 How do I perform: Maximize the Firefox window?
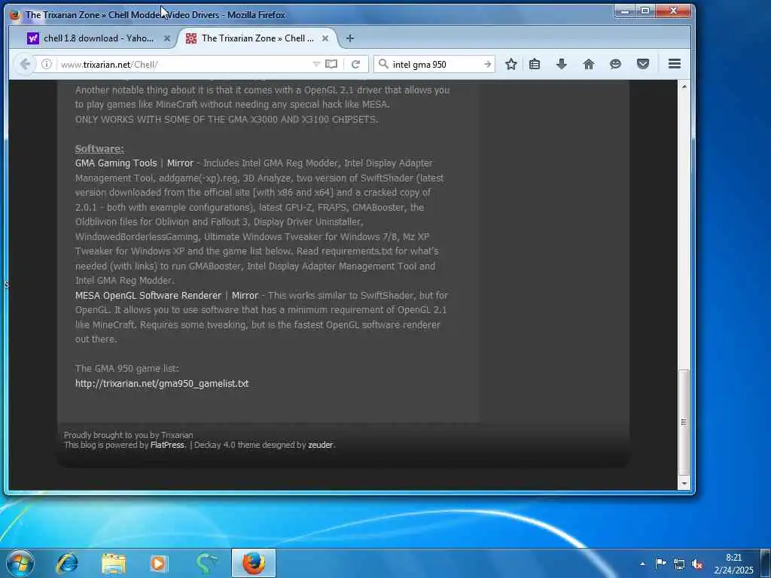[645, 11]
